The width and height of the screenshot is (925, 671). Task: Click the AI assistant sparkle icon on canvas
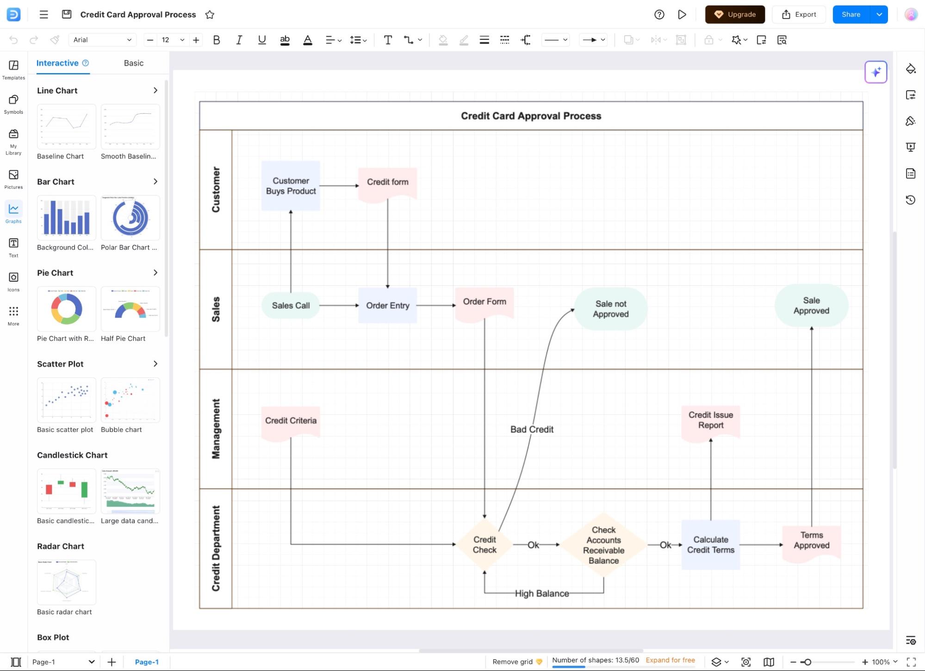point(875,72)
